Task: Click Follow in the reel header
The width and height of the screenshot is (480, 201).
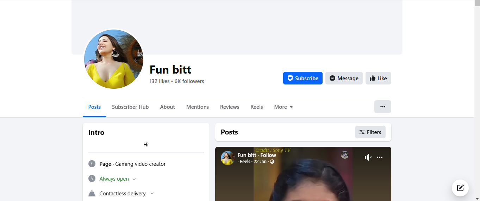Action: click(268, 155)
